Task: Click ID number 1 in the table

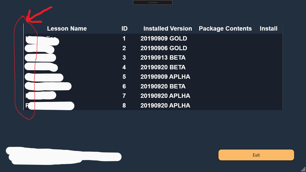Action: tap(124, 38)
